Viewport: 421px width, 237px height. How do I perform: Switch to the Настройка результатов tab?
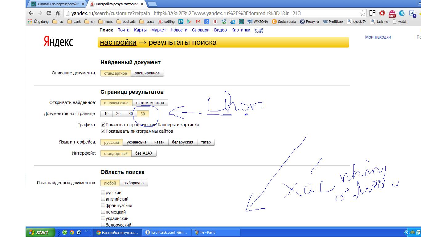116,4
